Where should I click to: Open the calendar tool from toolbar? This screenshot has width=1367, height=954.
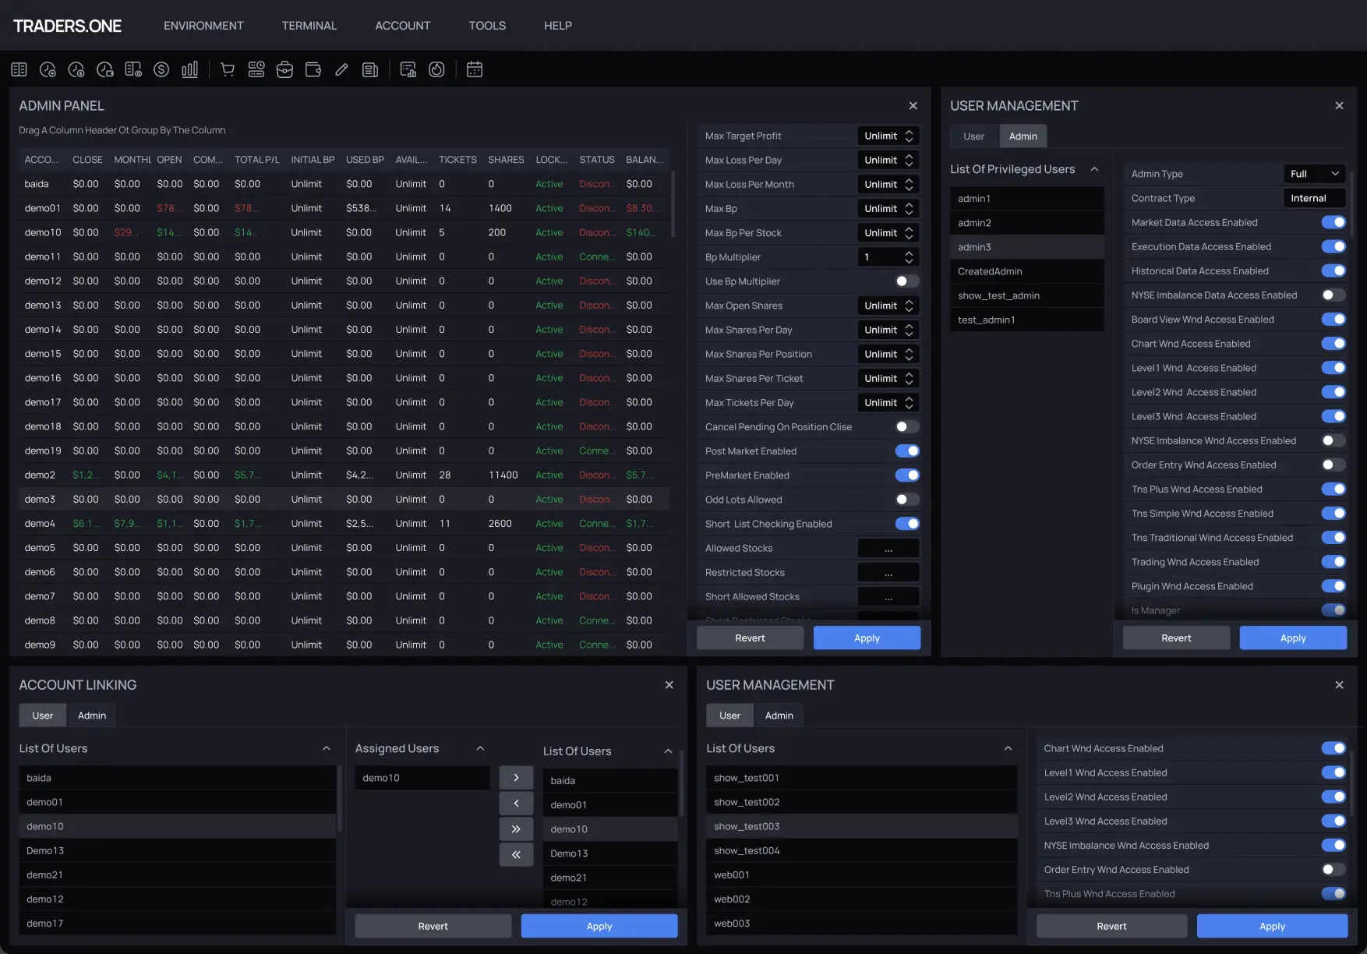point(475,69)
